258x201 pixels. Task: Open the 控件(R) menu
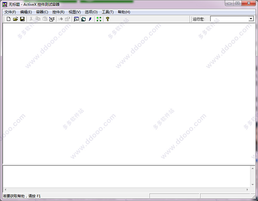(x=58, y=12)
